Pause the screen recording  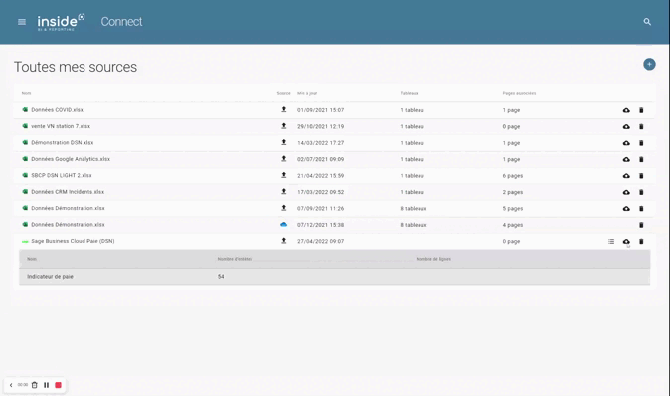click(46, 385)
